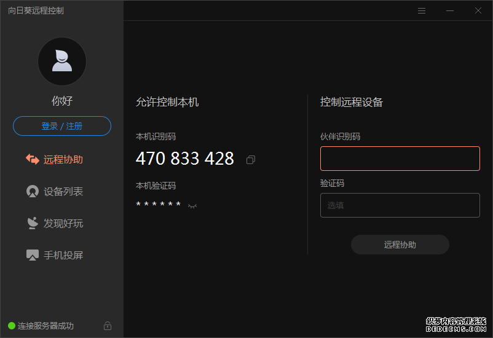
Task: Go to 发现好玩 in the sidebar
Action: pos(62,223)
